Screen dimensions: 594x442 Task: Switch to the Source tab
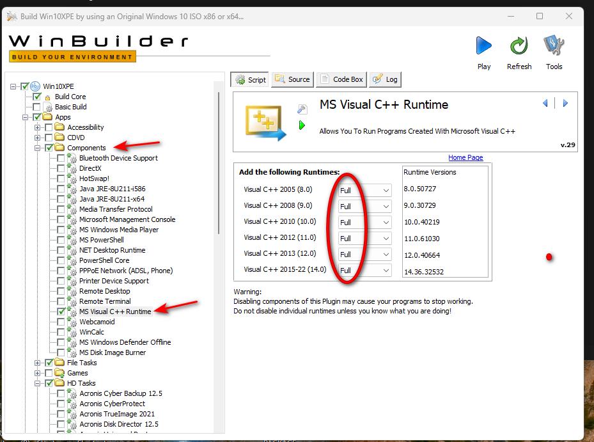coord(292,79)
